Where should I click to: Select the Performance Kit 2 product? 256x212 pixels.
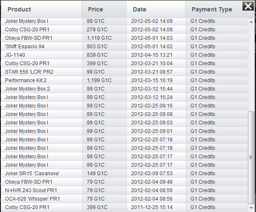26,80
